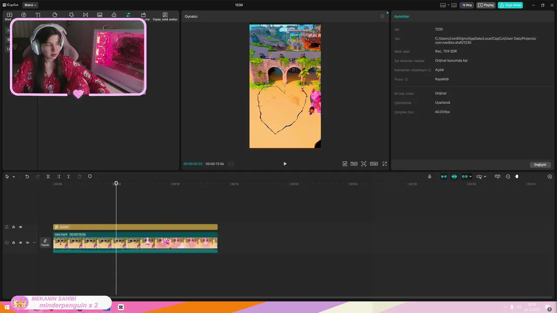Toggle main track magnet

pos(444,176)
